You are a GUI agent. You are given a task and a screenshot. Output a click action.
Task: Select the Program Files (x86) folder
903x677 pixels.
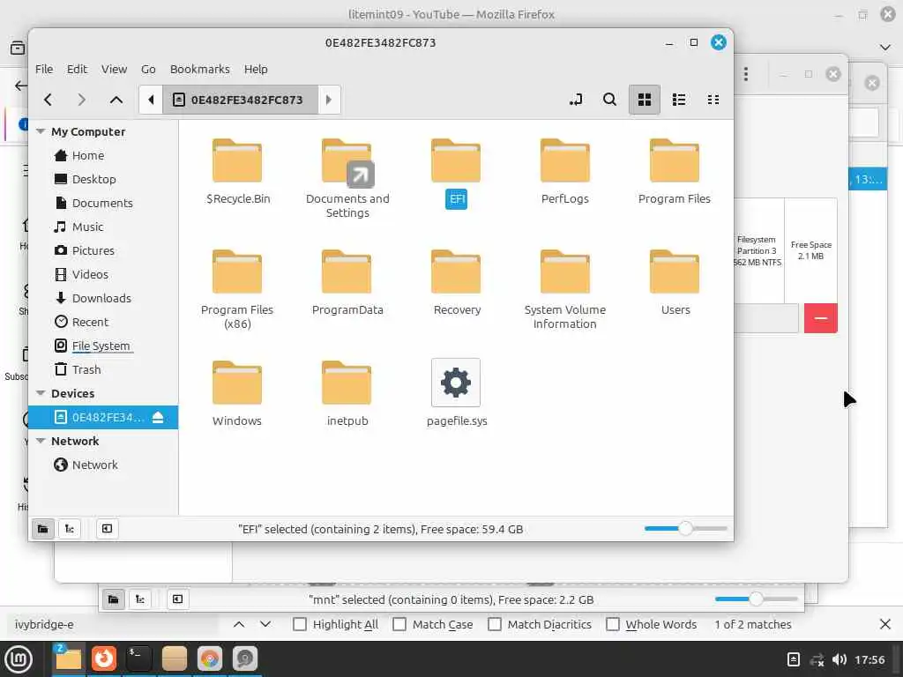pyautogui.click(x=237, y=272)
